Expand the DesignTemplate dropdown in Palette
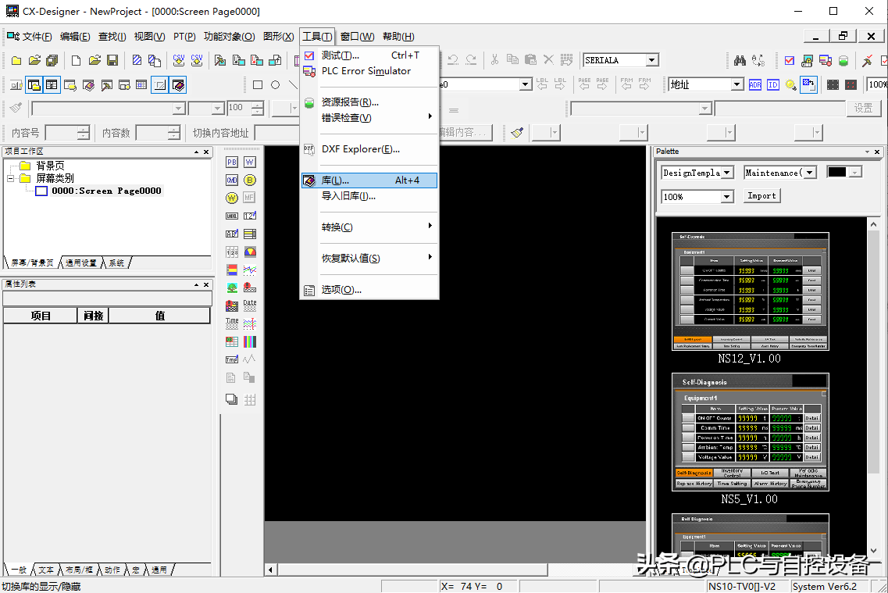 [x=726, y=173]
